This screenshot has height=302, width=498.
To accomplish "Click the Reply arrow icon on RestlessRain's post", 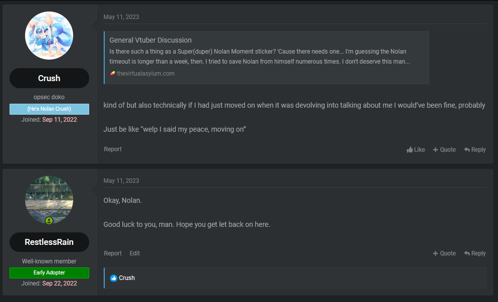I will pos(467,253).
